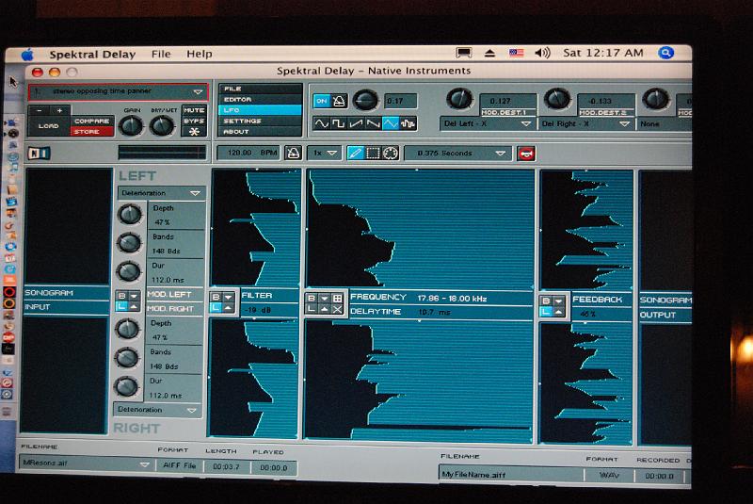Toggle the MUTE button
Viewport: 753px width, 504px height.
[x=194, y=110]
